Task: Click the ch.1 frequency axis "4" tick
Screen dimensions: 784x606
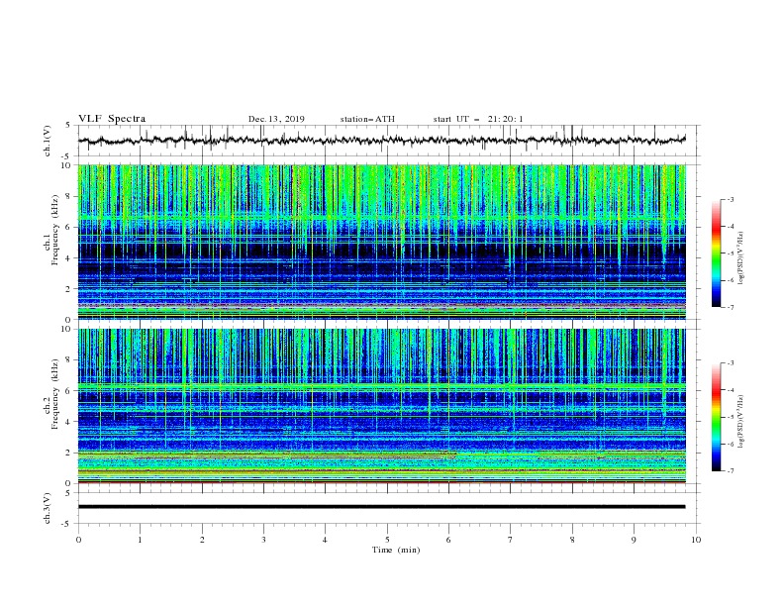Action: (68, 258)
